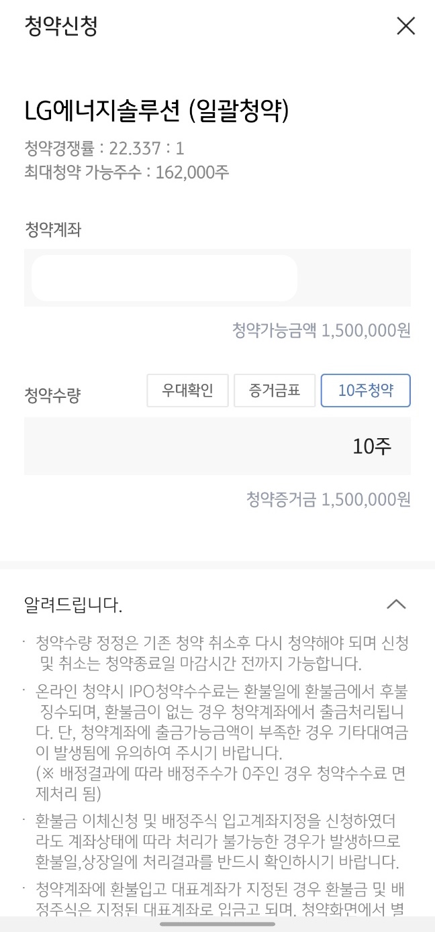Tap the 청약경쟁률 22.337 : 1 text
Image resolution: width=435 pixels, height=932 pixels.
coord(104,148)
